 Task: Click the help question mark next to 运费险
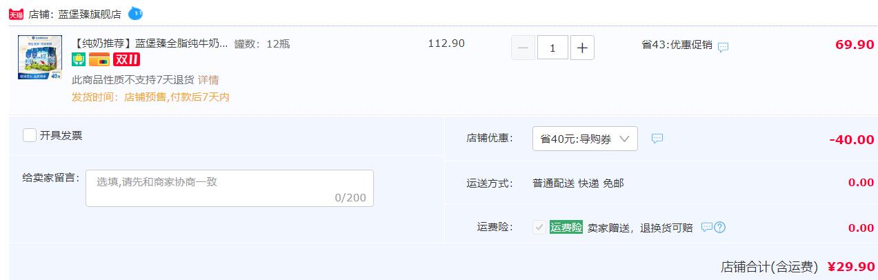pyautogui.click(x=720, y=228)
